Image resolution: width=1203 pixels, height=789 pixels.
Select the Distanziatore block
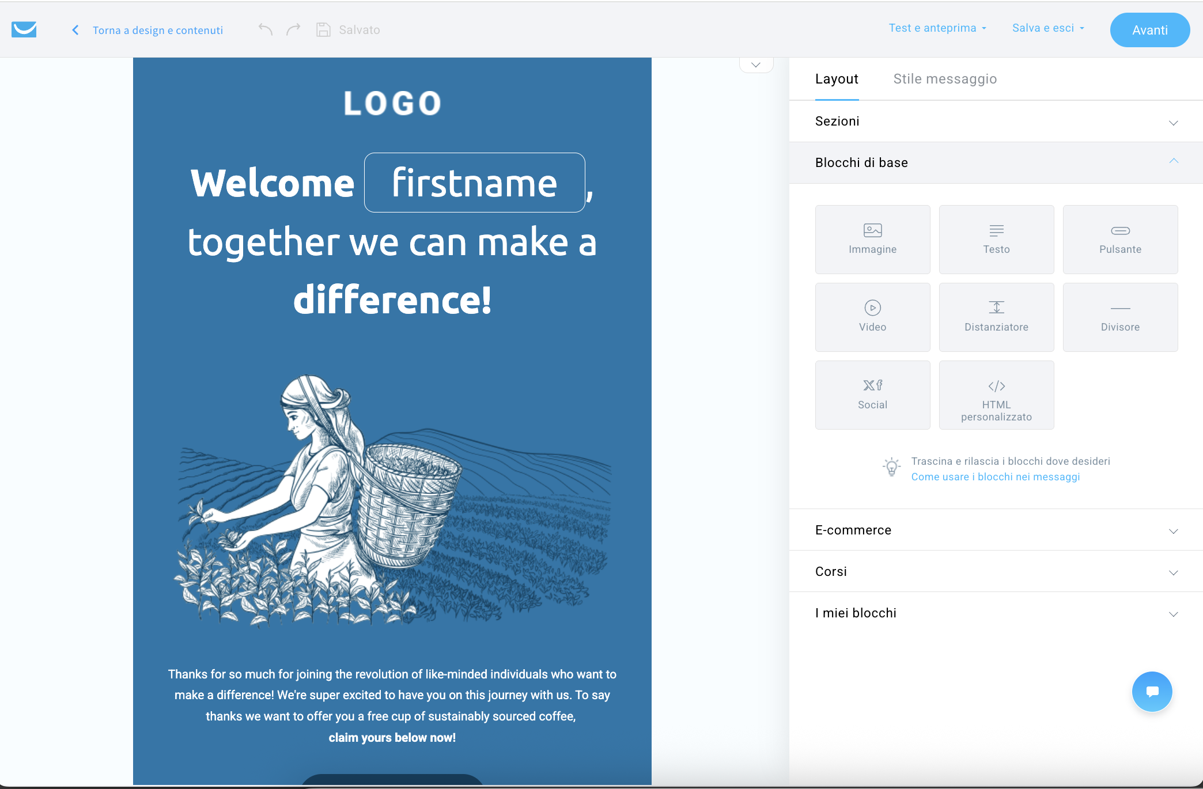996,317
